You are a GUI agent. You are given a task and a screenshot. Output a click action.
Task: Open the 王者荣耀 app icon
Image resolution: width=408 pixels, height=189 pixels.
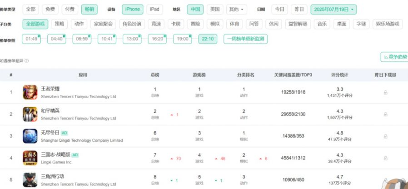pyautogui.click(x=30, y=92)
